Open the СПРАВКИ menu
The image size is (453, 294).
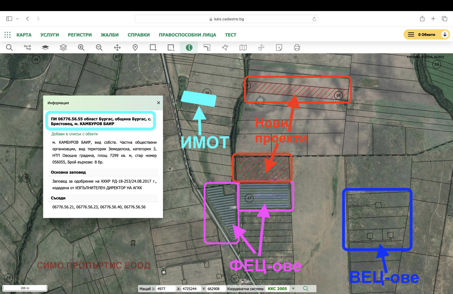pos(139,35)
